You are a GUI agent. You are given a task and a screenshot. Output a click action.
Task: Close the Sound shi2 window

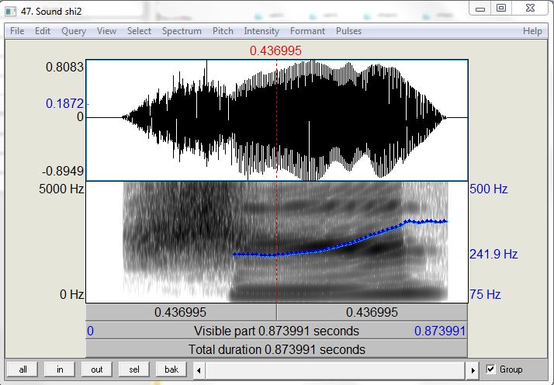click(x=530, y=8)
